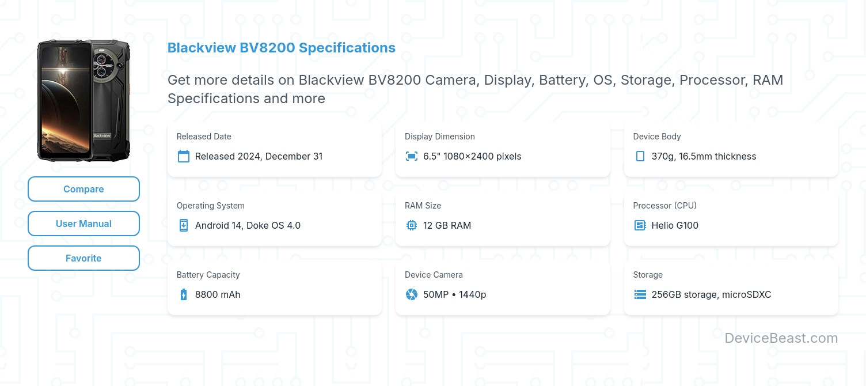This screenshot has width=866, height=386.
Task: Click the device body phone outline icon
Action: pyautogui.click(x=640, y=156)
